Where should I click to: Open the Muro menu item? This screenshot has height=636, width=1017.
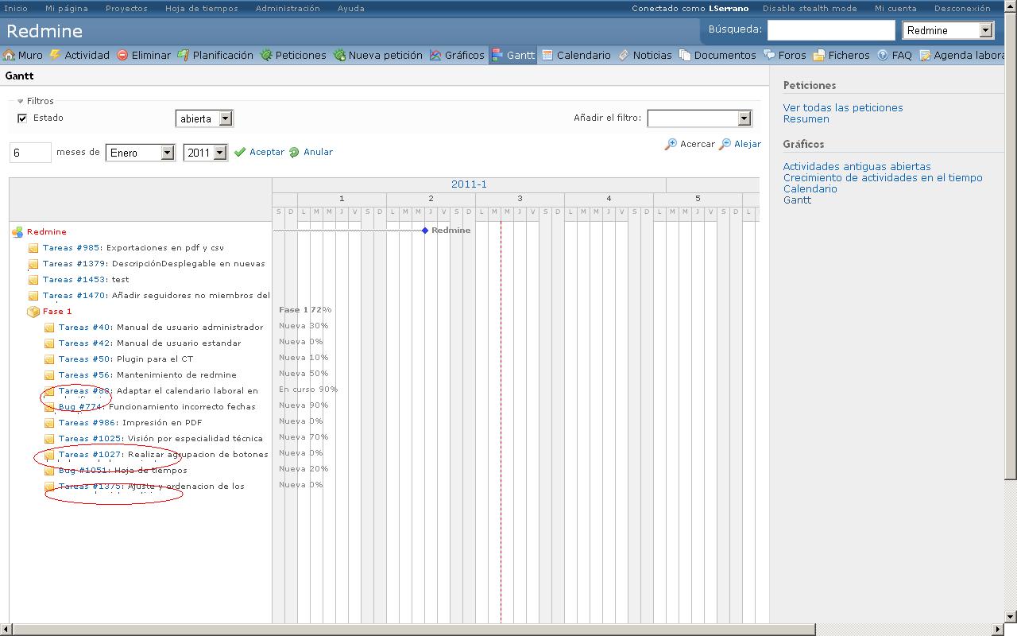[x=23, y=55]
